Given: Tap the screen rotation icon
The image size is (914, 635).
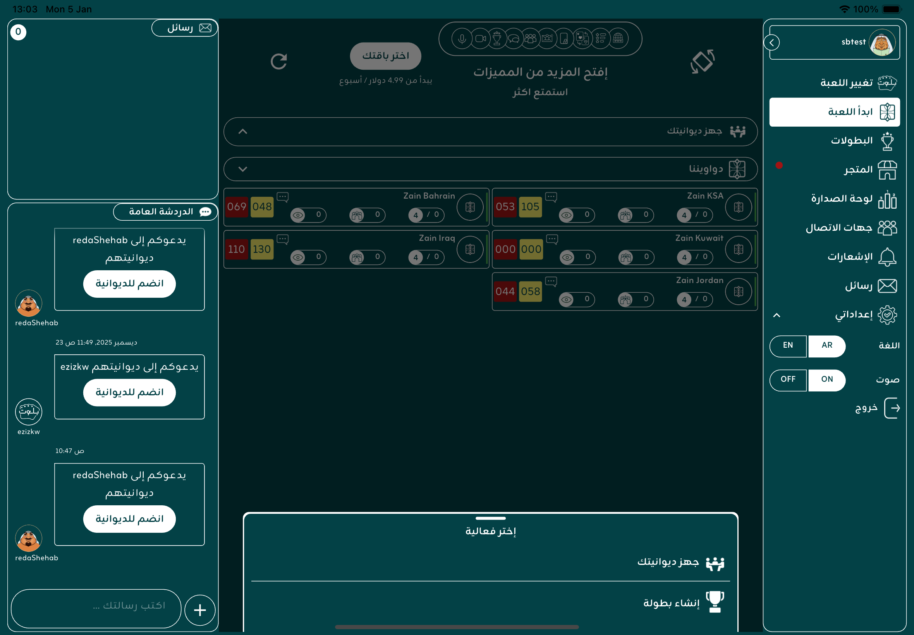Looking at the screenshot, I should [x=702, y=62].
